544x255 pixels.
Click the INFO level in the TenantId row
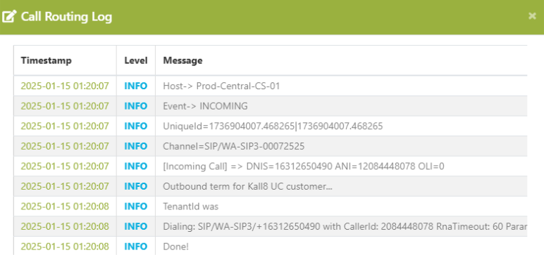pyautogui.click(x=136, y=207)
